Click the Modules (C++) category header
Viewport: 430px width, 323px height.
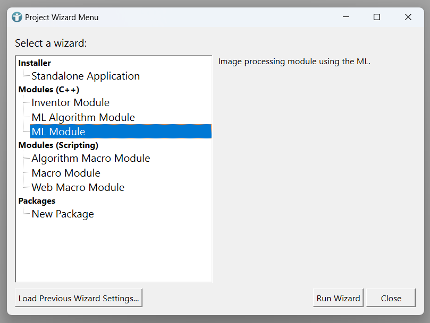pyautogui.click(x=48, y=90)
